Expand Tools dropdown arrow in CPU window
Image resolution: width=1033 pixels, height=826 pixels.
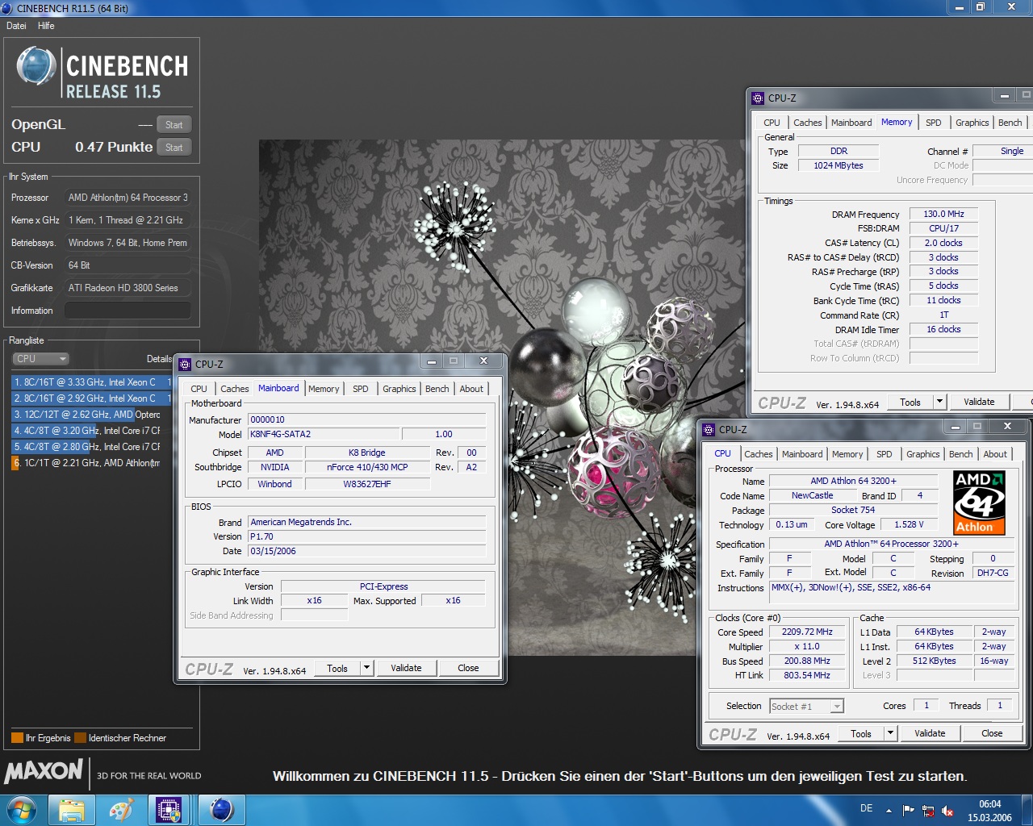890,734
